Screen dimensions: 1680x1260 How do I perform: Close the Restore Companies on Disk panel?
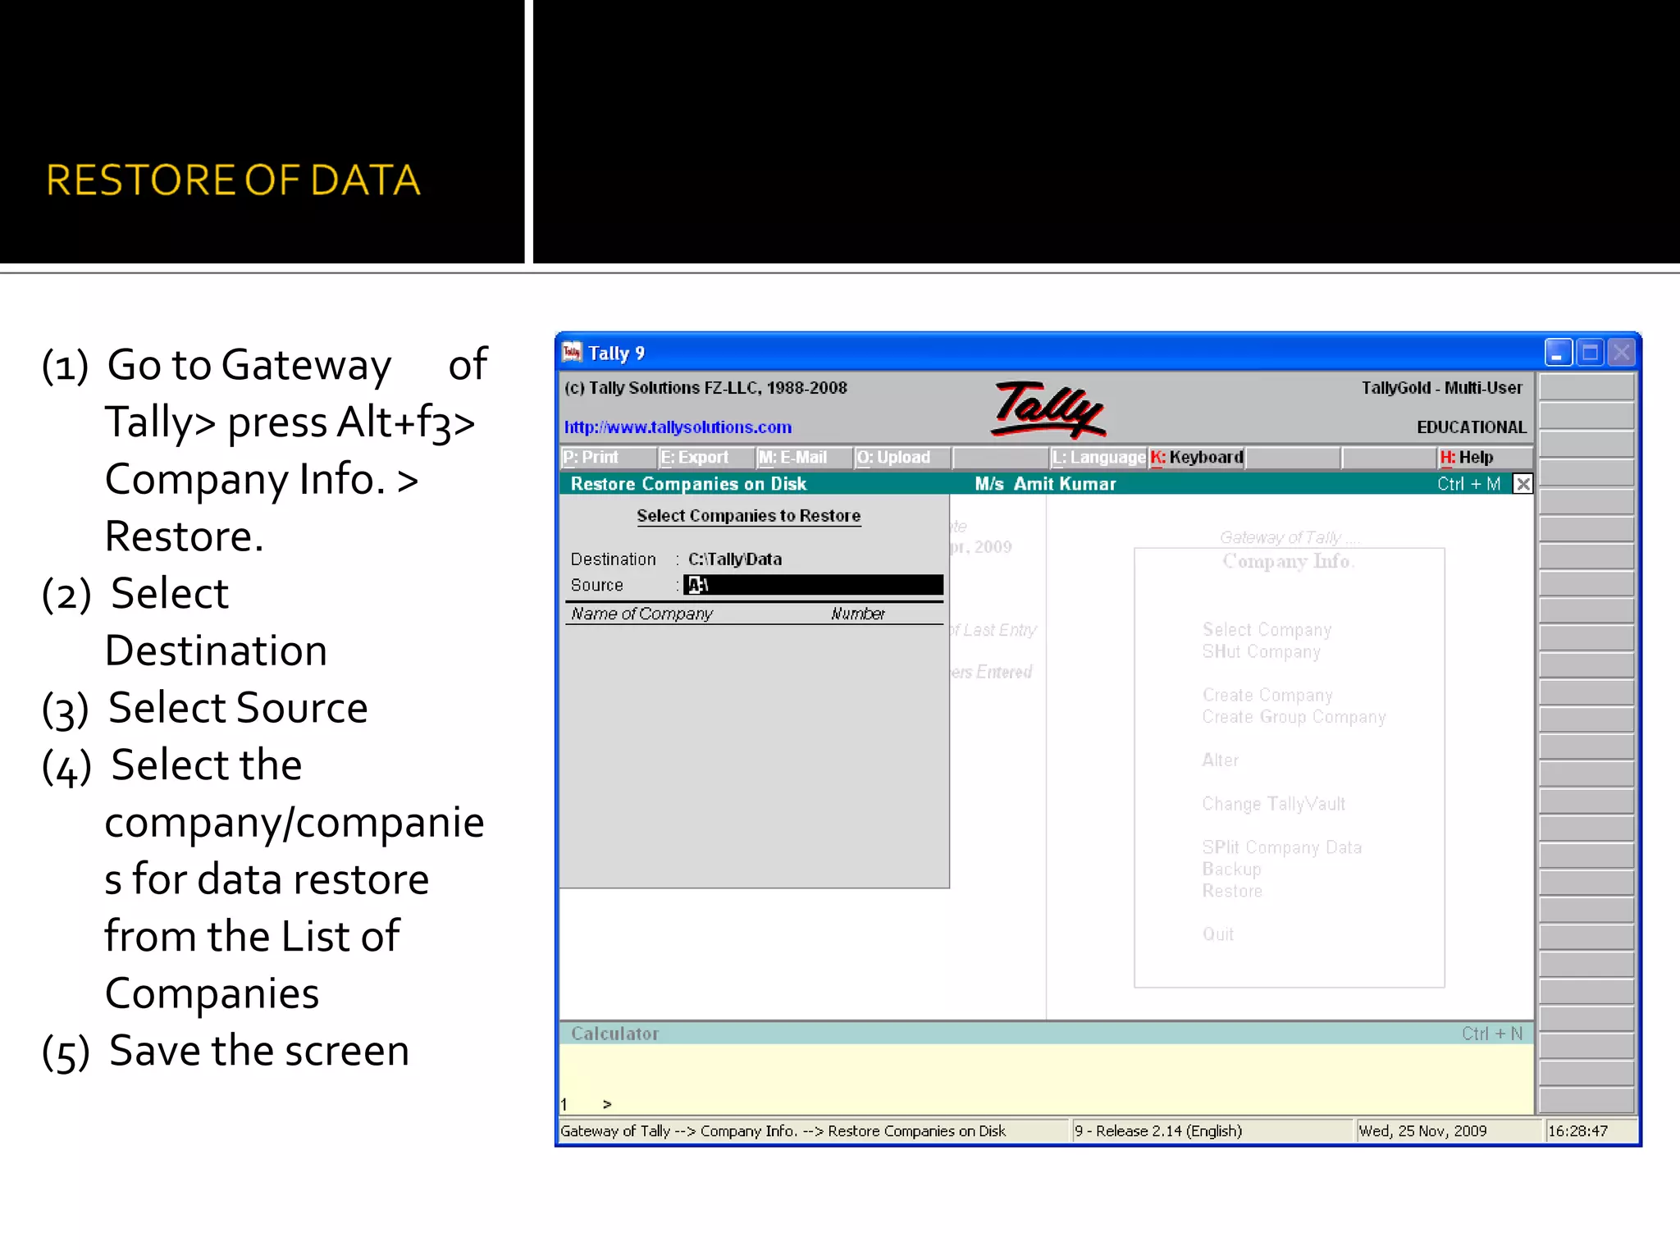pos(1522,484)
